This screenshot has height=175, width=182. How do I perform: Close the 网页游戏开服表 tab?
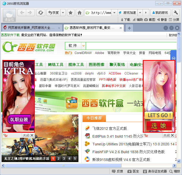click(59, 28)
